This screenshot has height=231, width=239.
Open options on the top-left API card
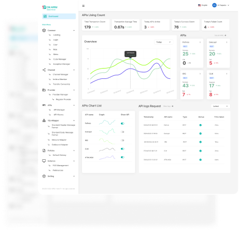[200, 42]
